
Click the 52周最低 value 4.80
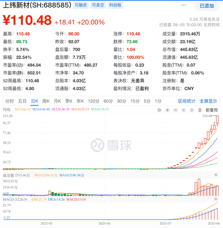[x=30, y=88]
